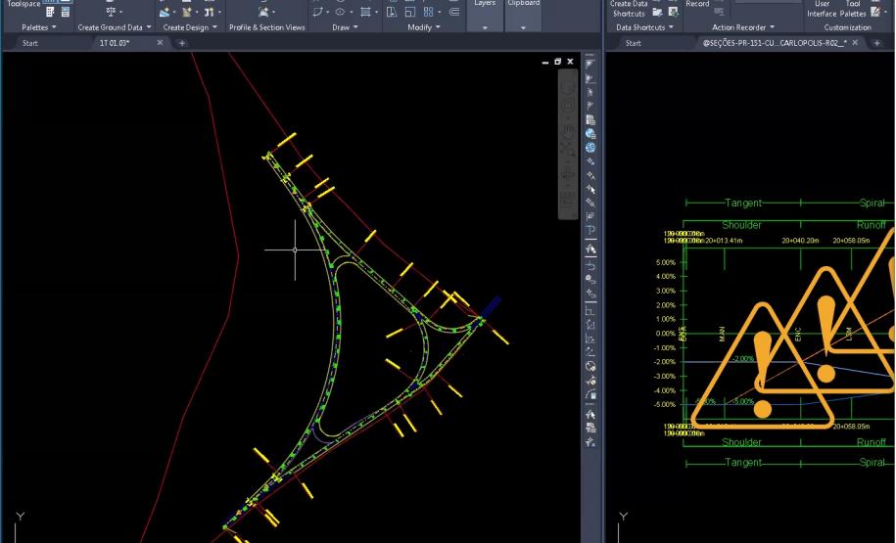The height and width of the screenshot is (543, 896).
Task: Click the blue globe icon in the vertical toolbar
Action: (x=590, y=133)
